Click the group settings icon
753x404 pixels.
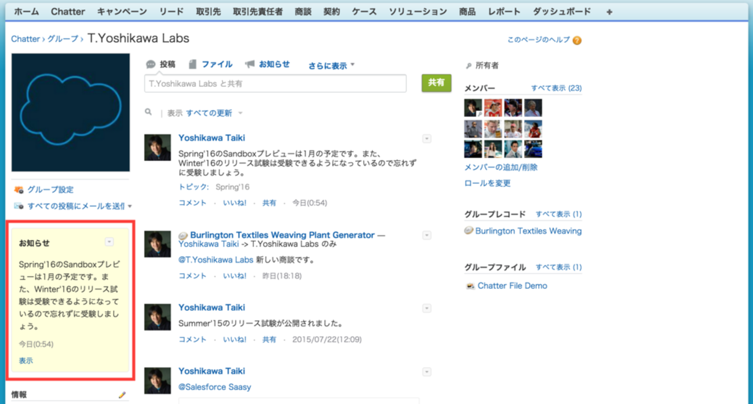(19, 190)
